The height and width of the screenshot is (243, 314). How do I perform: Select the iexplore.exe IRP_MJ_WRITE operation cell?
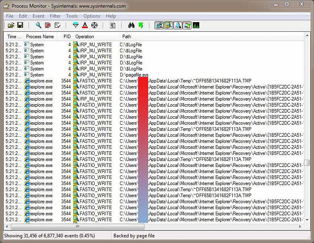[x=96, y=99]
